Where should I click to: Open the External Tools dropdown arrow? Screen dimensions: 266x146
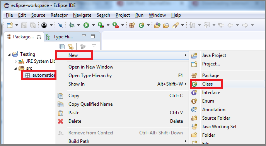pyautogui.click(x=123, y=25)
